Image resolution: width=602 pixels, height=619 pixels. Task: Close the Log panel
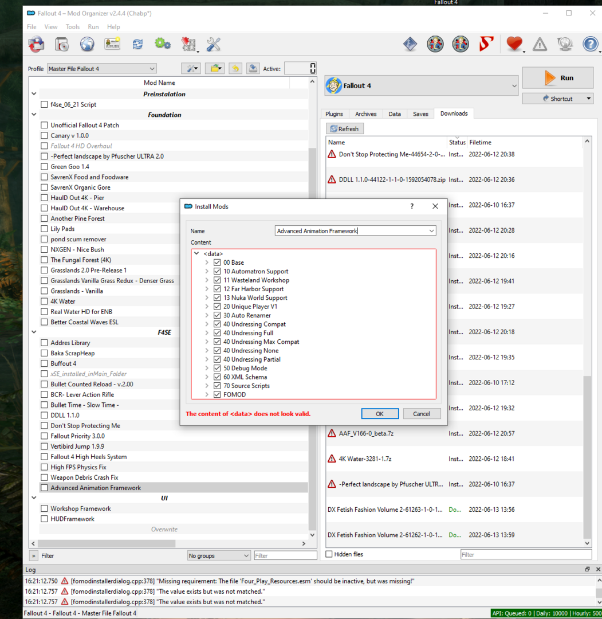597,569
